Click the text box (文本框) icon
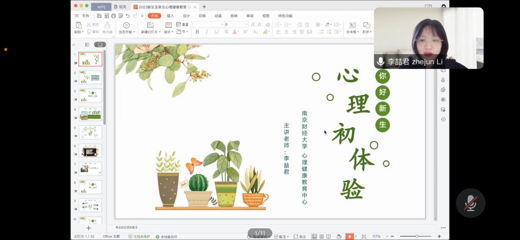Image resolution: width=520 pixels, height=240 pixels. 352,25
